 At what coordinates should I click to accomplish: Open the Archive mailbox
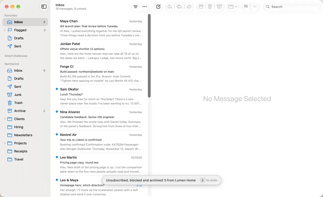(25, 111)
